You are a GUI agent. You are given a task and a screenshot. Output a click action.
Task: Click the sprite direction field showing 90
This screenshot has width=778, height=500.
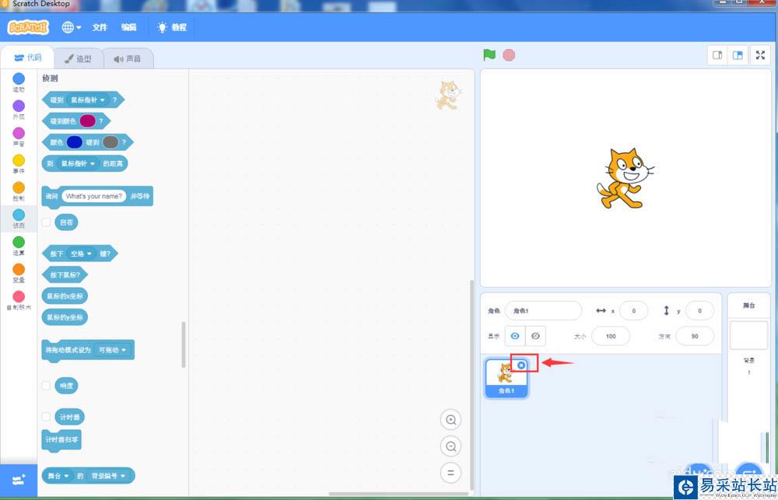[695, 336]
